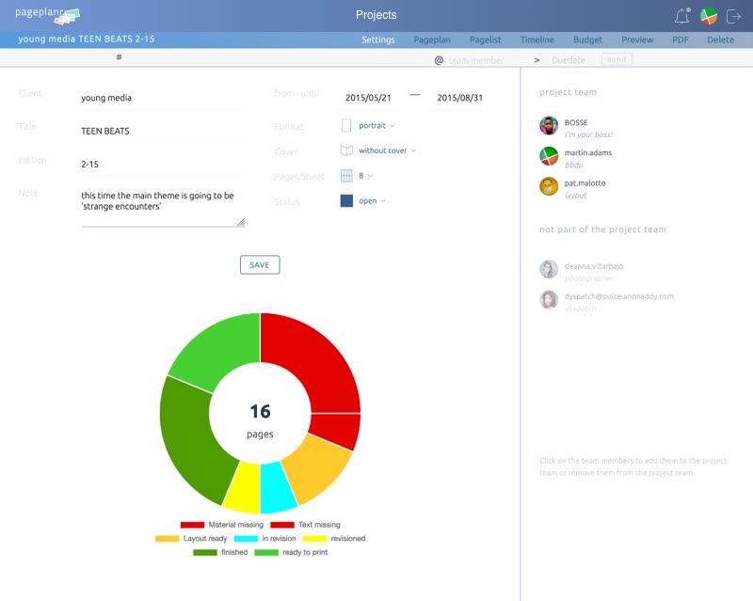This screenshot has height=601, width=753.
Task: Open the notifications bell
Action: coord(681,16)
